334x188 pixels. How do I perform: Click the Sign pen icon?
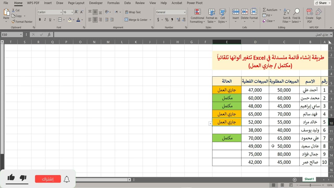pyautogui.click(x=319, y=12)
